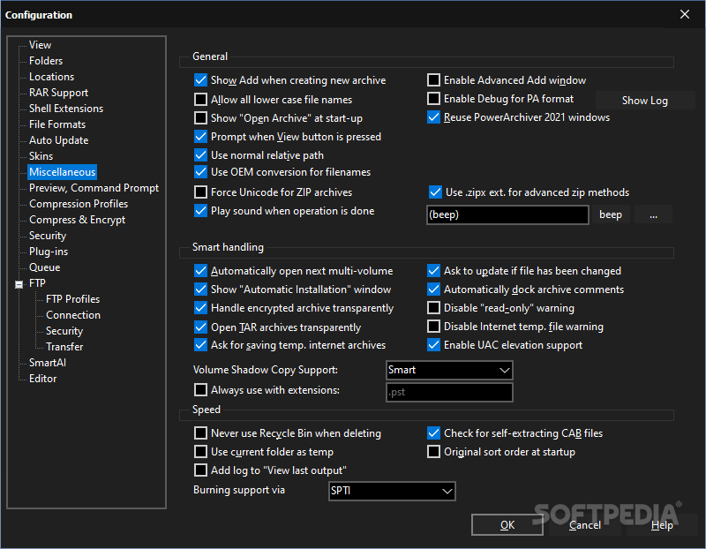
Task: Open File Formats settings
Action: click(x=57, y=124)
